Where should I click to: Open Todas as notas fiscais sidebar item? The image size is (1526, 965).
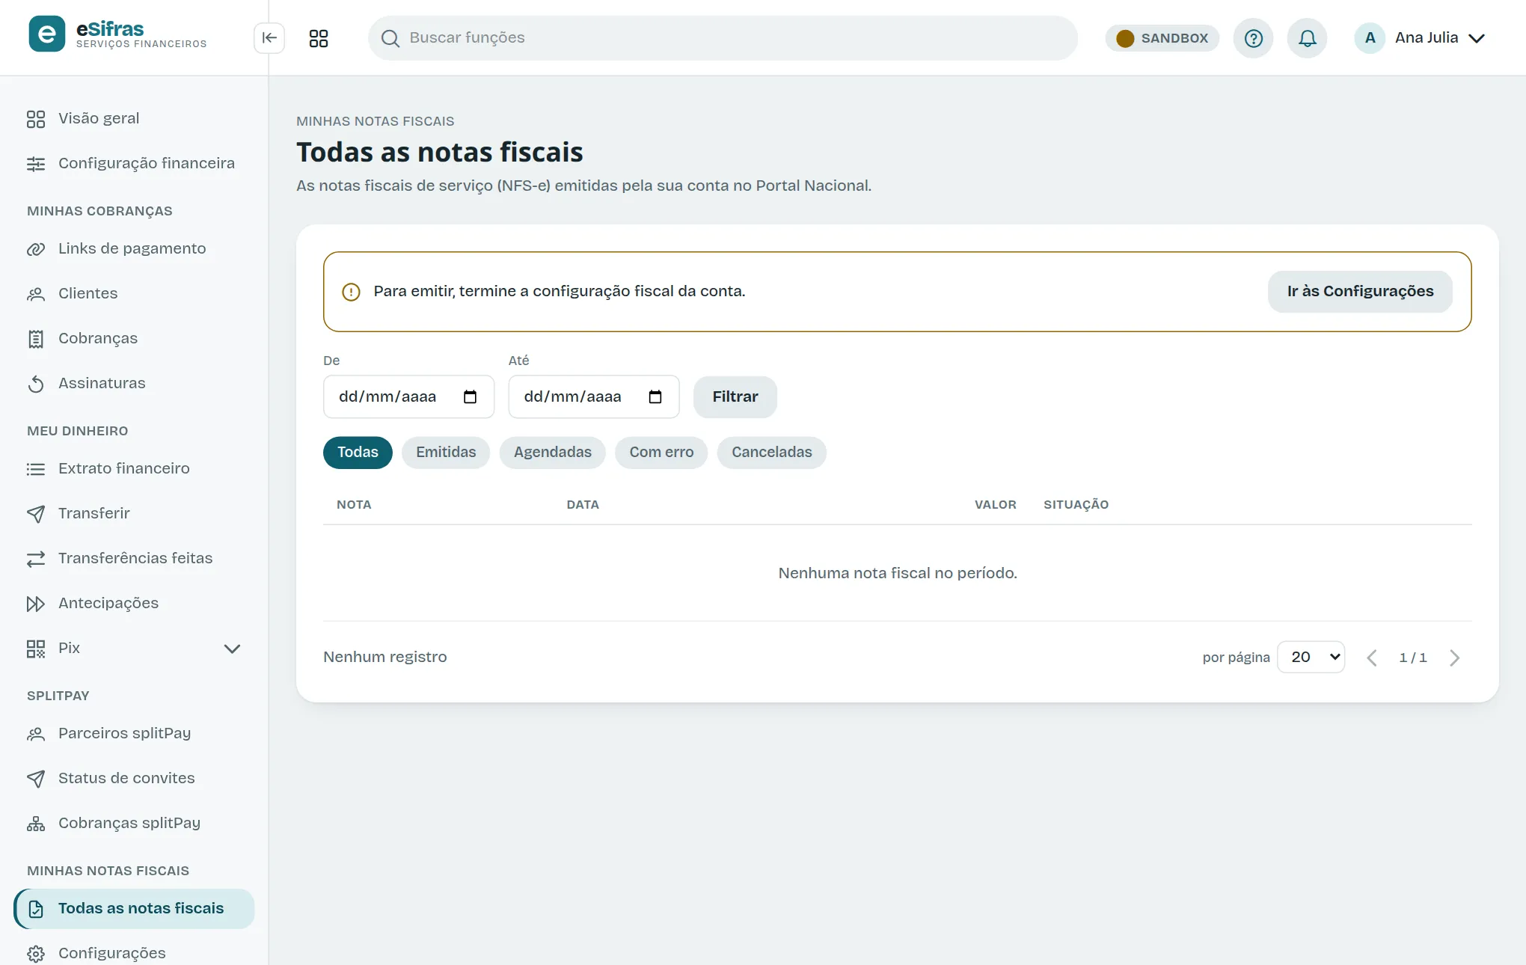(134, 909)
